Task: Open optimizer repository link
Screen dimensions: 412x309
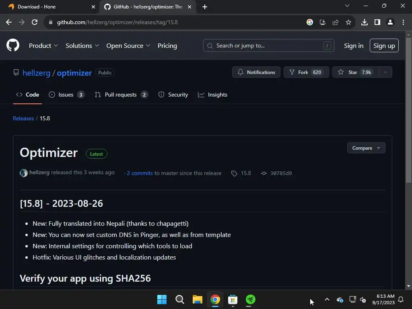Action: (x=74, y=73)
